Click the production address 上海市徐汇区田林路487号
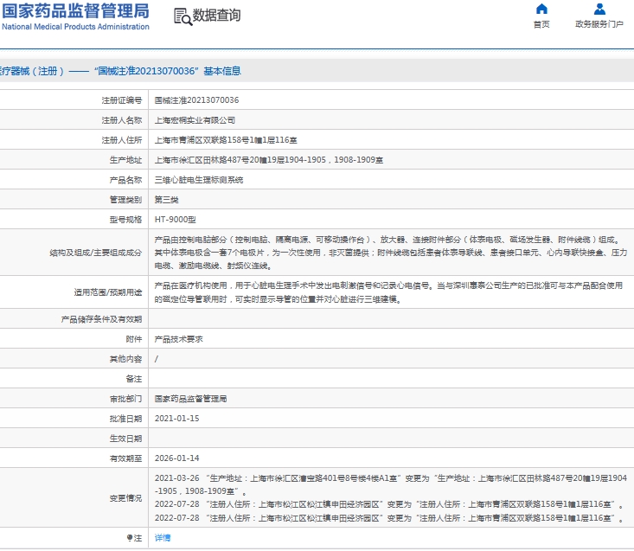 269,160
